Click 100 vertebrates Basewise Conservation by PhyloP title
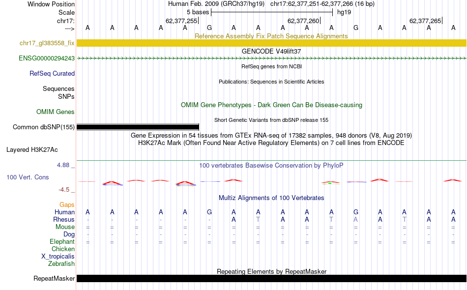The height and width of the screenshot is (290, 467). [x=271, y=166]
